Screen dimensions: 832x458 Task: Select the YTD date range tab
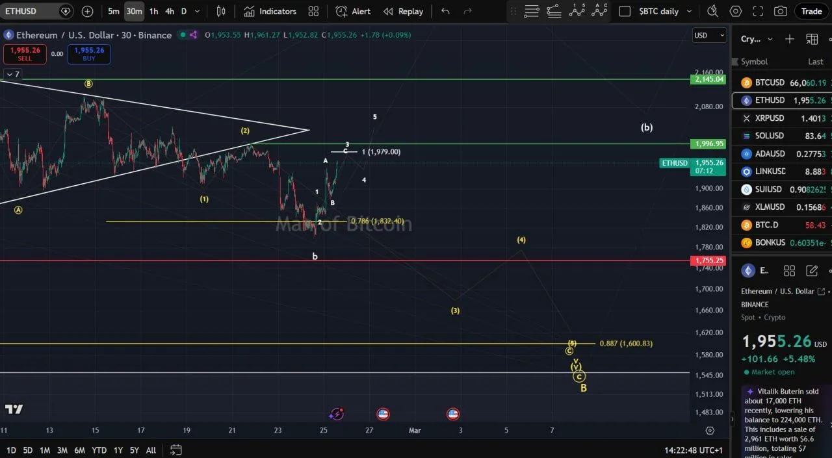pyautogui.click(x=99, y=450)
